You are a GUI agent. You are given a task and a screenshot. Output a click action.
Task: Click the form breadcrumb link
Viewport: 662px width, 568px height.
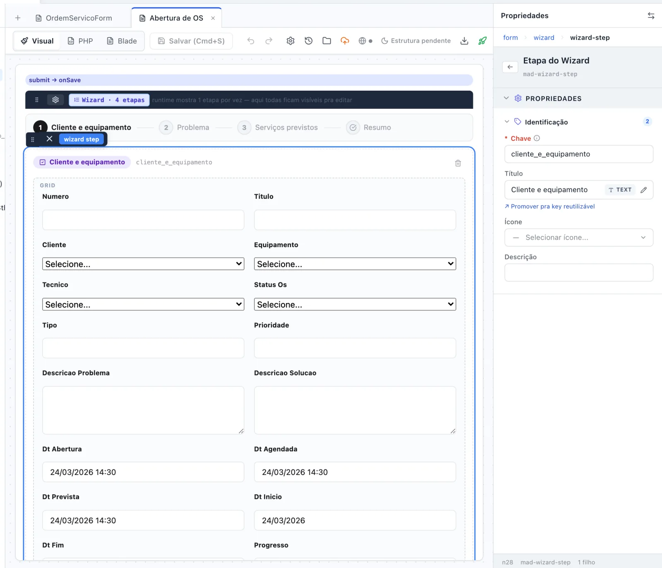coord(511,38)
